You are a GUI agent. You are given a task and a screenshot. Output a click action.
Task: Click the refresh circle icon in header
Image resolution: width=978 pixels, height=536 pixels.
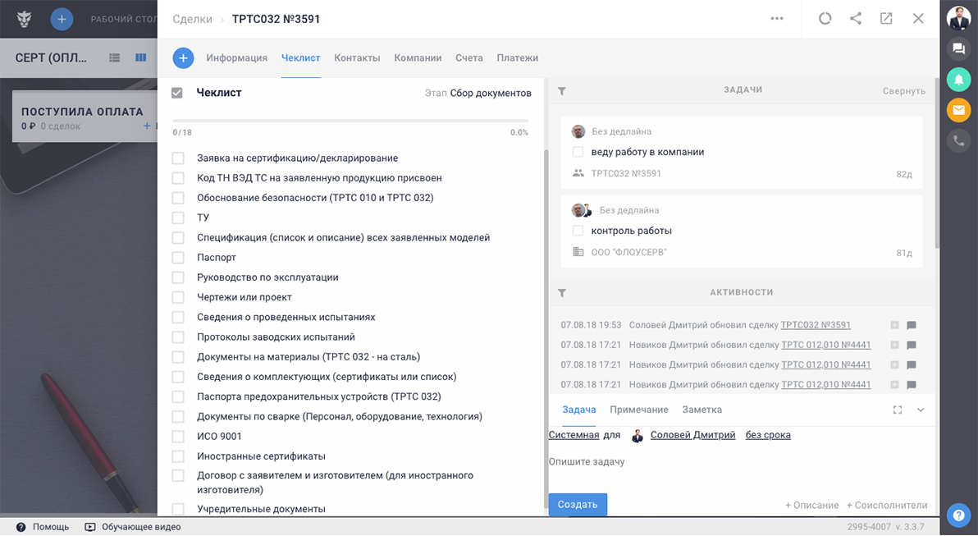825,18
